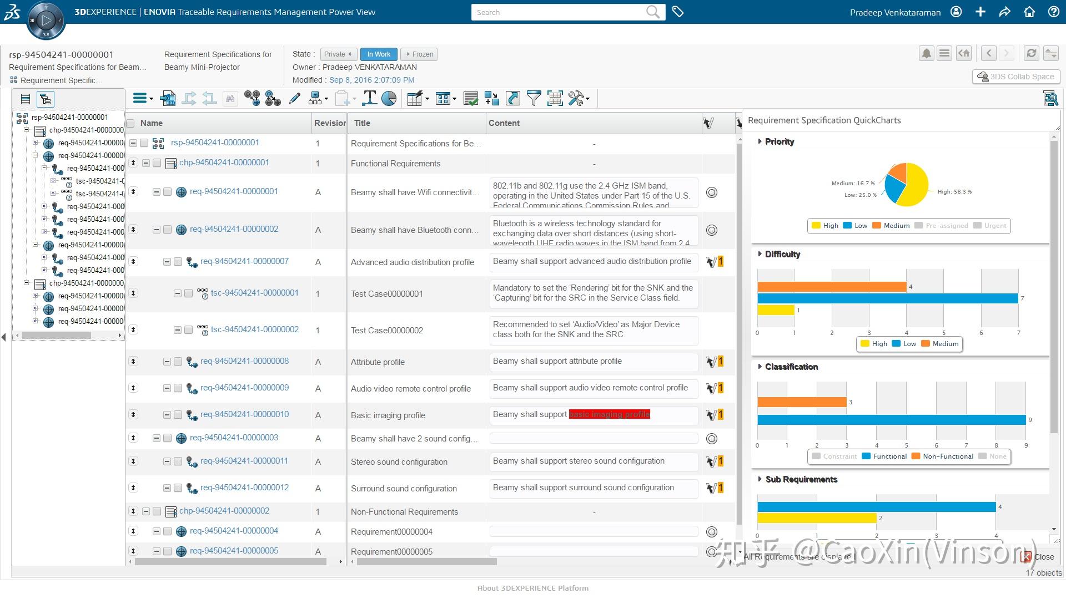The height and width of the screenshot is (599, 1066).
Task: Click the home icon in top bar
Action: (x=1029, y=12)
